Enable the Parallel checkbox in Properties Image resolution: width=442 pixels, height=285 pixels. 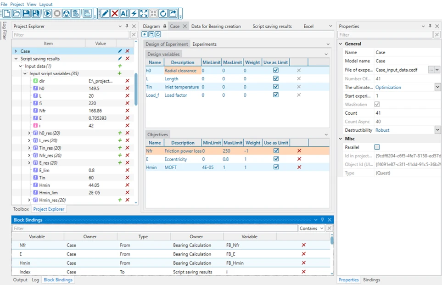coord(377,147)
